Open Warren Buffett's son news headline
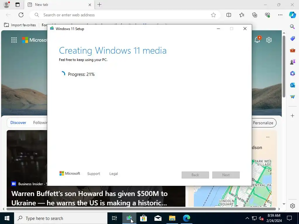The width and height of the screenshot is (299, 224). point(89,198)
